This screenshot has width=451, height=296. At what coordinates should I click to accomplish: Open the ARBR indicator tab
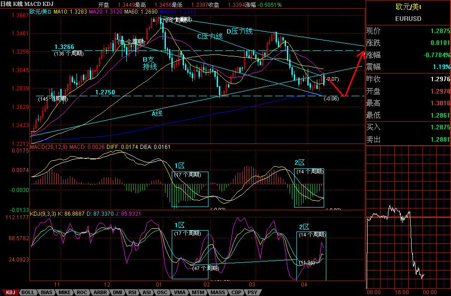(100, 292)
